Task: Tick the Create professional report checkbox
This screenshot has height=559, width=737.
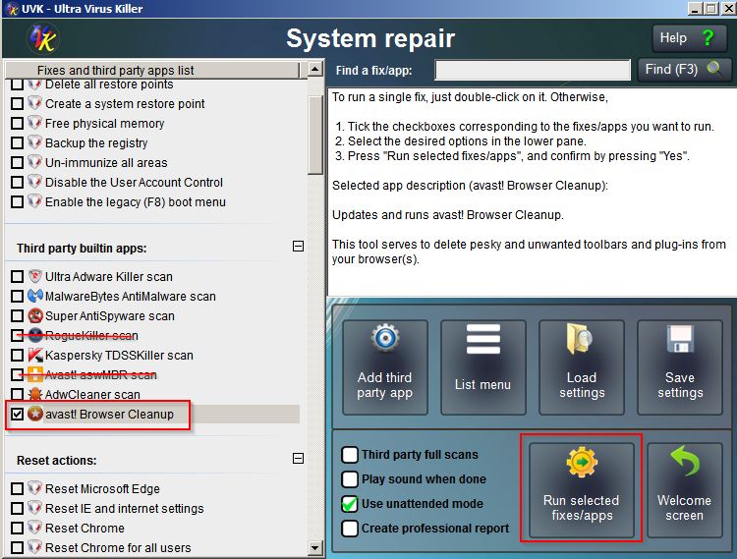Action: (350, 528)
